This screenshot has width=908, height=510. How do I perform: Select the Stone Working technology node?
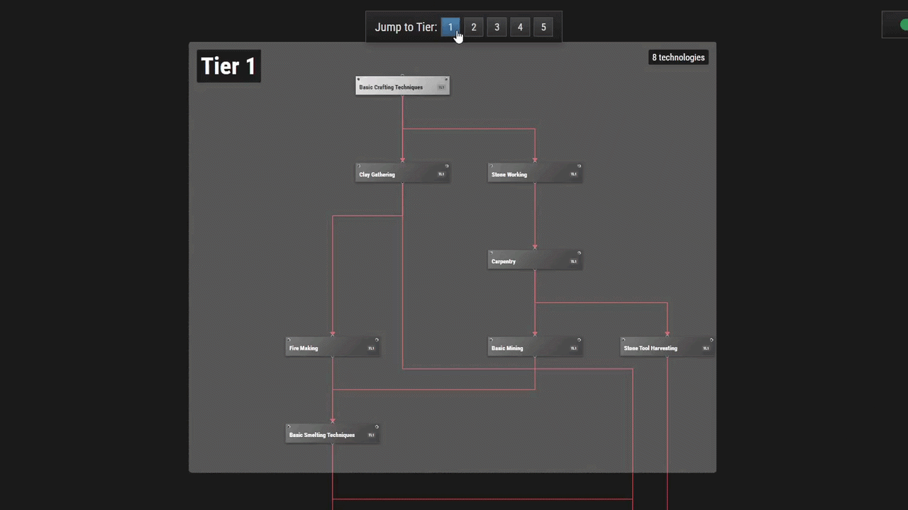[535, 173]
